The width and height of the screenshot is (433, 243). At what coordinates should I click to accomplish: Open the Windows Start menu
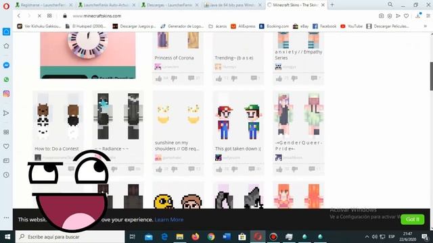click(7, 237)
